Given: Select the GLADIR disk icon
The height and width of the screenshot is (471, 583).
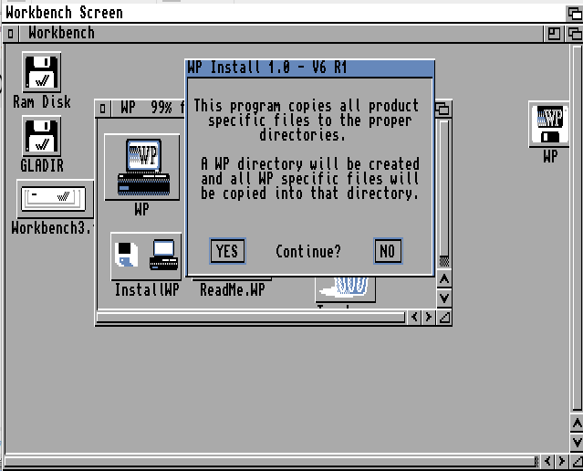Looking at the screenshot, I should click(42, 136).
